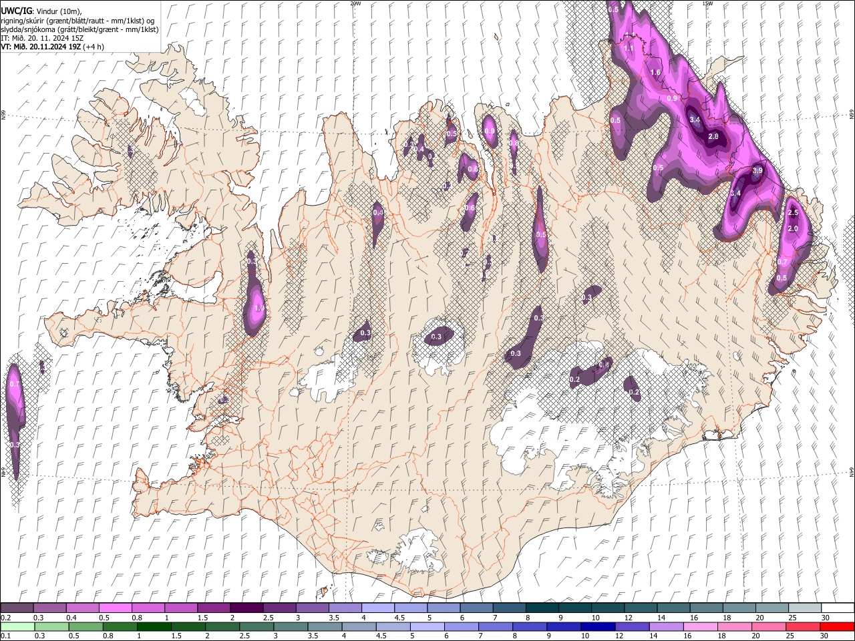
Task: Click the 2.0 precipitation value on map
Action: click(793, 228)
